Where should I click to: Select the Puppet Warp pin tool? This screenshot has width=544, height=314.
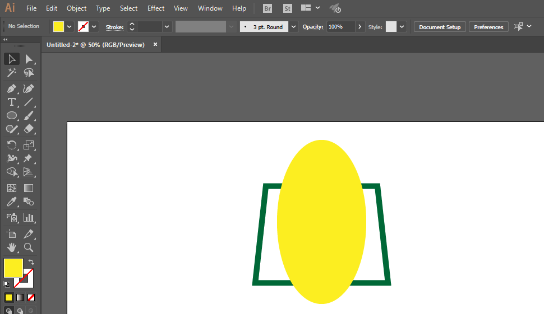(x=29, y=158)
